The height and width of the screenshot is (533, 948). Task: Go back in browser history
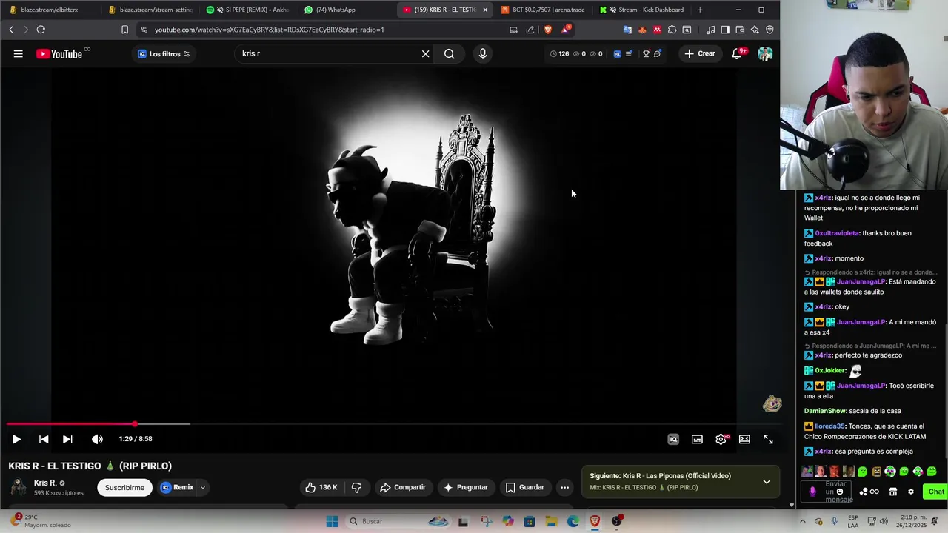[11, 30]
